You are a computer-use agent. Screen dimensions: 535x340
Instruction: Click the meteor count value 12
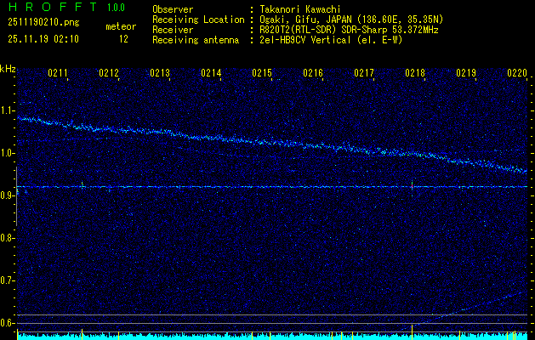(124, 39)
